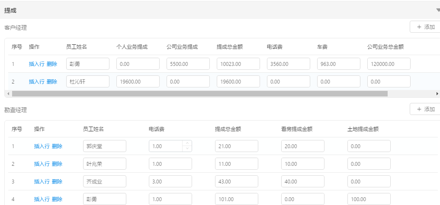The image size is (440, 205).
Task: Click the 客户经理 horizontal scrollbar thumb
Action: [x=199, y=93]
